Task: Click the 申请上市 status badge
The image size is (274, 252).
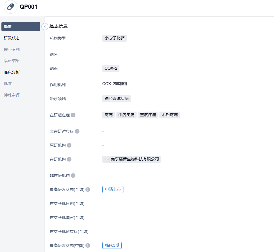Action: pyautogui.click(x=113, y=189)
